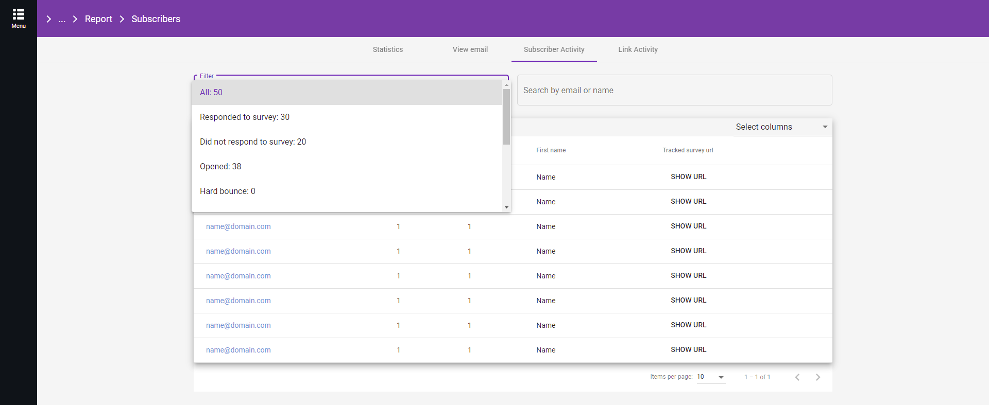Select the Subscriber Activity tab
989x405 pixels.
(x=554, y=49)
